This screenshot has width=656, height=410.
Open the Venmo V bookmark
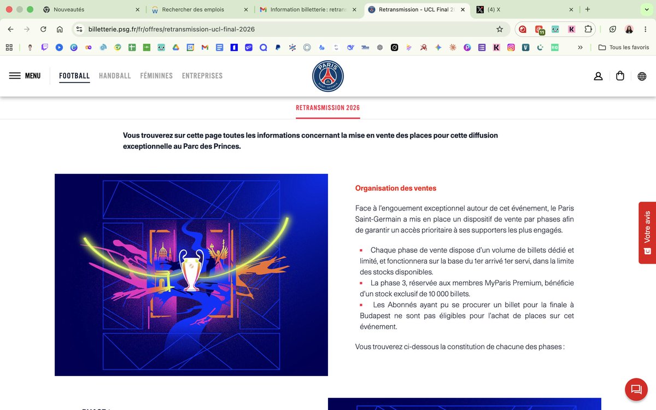click(525, 48)
